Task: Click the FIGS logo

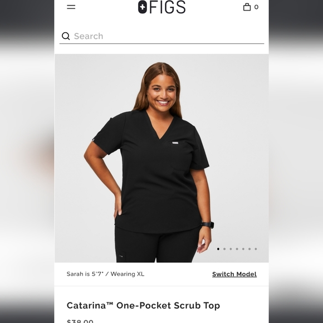Action: [x=161, y=7]
